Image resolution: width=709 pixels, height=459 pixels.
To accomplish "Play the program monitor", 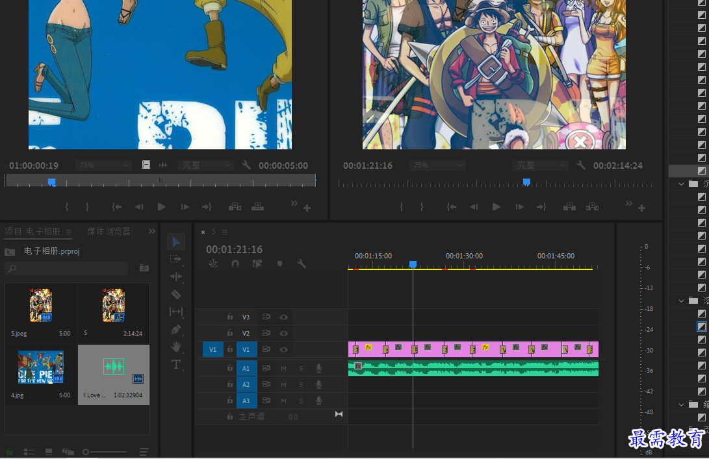I will (x=496, y=207).
